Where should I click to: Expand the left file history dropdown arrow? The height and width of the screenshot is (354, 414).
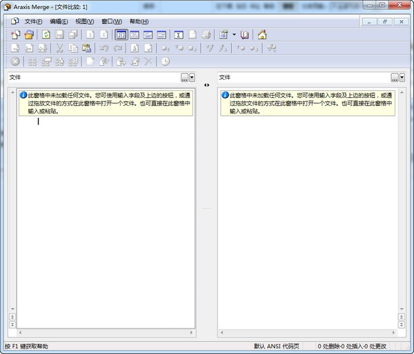click(x=192, y=78)
